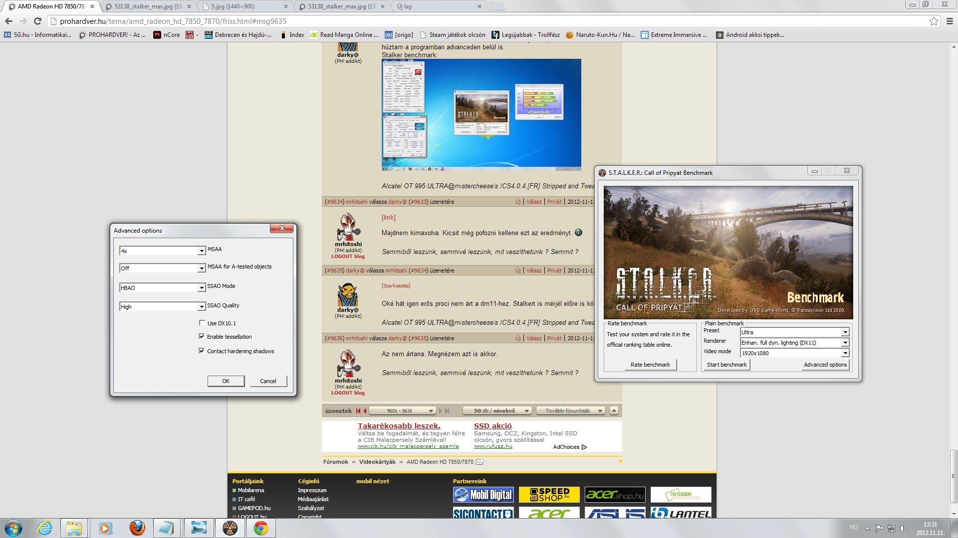This screenshot has height=538, width=958.
Task: Open the Stalker benchmark screenshot thumbnail
Action: 481,115
